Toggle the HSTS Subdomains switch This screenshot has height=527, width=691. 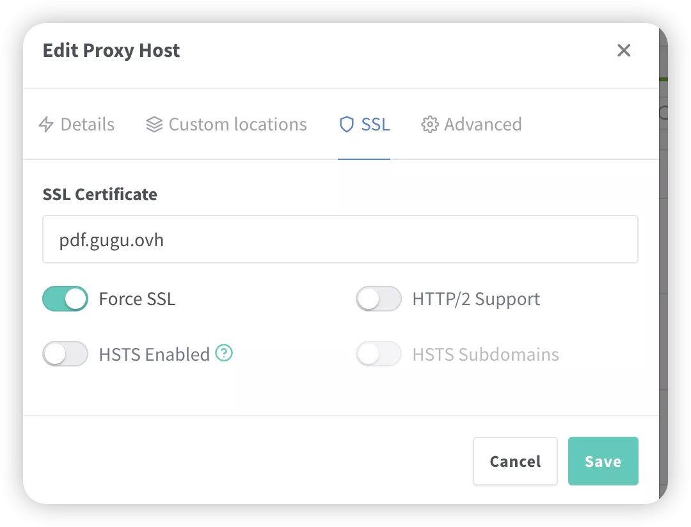pyautogui.click(x=379, y=354)
